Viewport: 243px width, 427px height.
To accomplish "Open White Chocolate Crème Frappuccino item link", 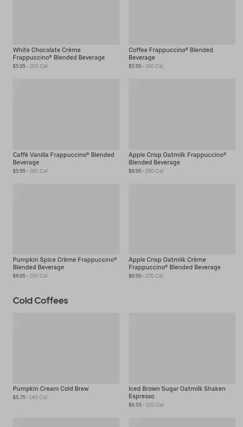I will coord(58,54).
